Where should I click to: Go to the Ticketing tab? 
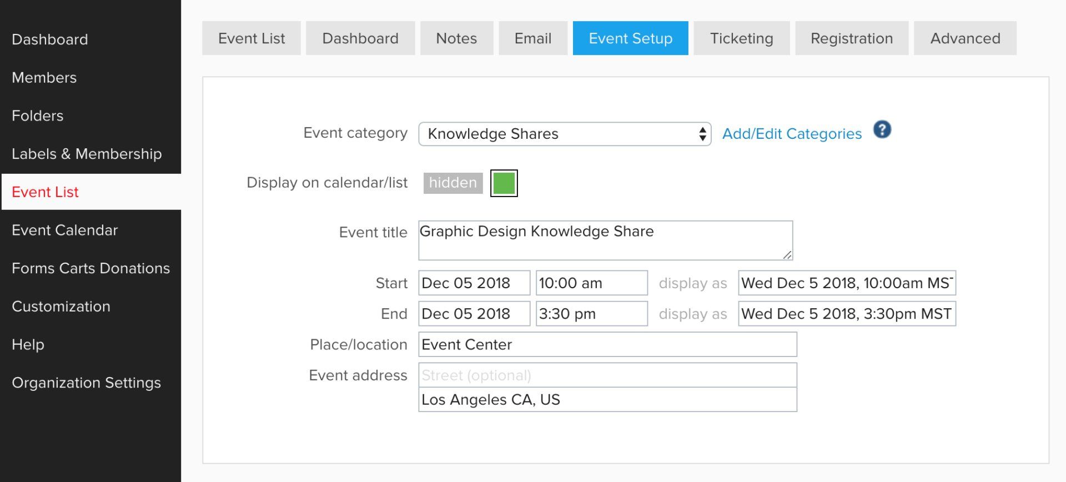(x=742, y=38)
